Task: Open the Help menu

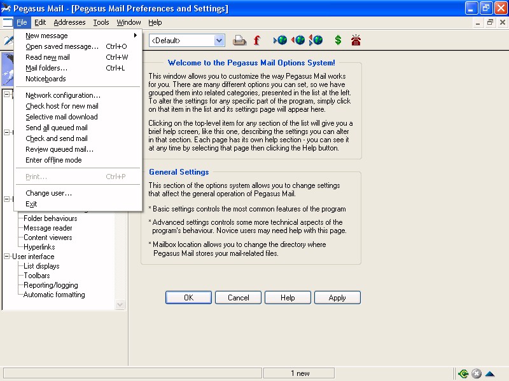Action: coord(155,22)
